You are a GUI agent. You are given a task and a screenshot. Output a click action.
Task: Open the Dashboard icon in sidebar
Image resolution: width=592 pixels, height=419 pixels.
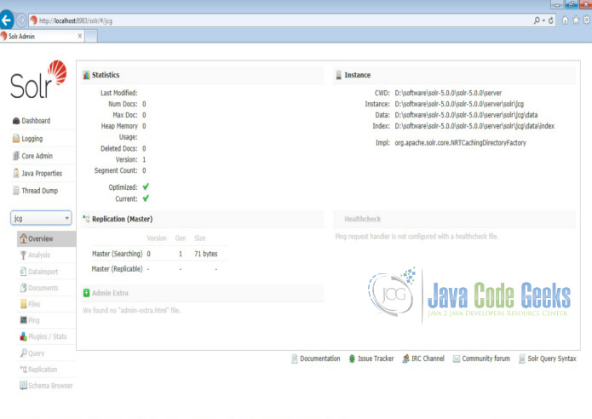tap(16, 121)
